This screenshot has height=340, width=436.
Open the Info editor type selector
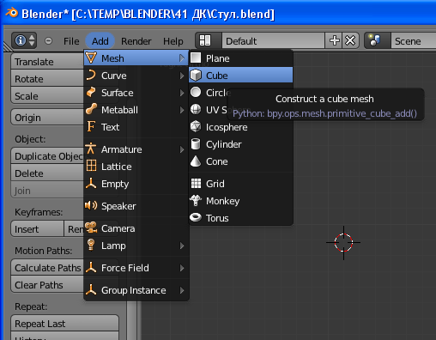24,40
